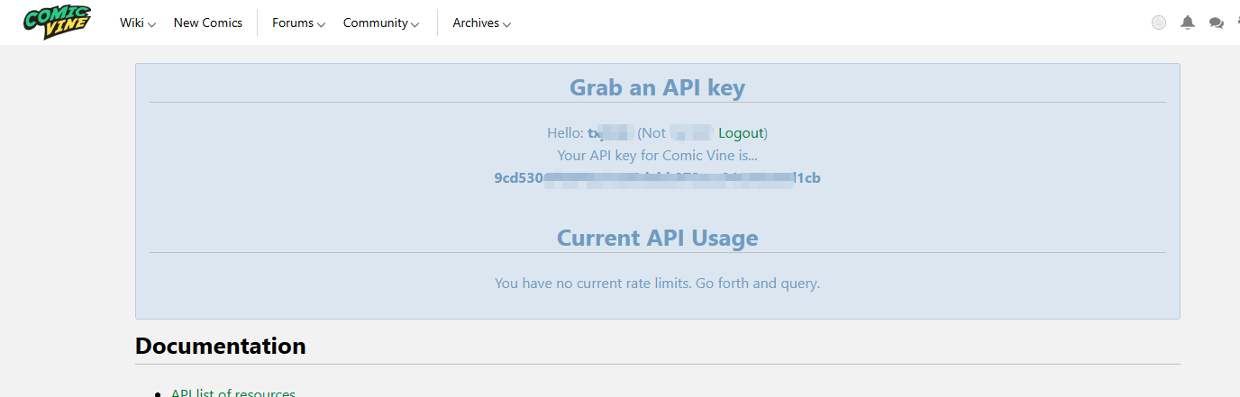Expand the Forums menu
This screenshot has height=397, width=1240.
pos(299,23)
